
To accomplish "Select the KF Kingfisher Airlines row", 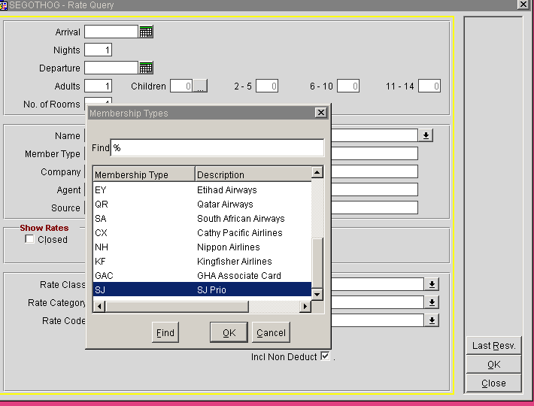I will click(x=202, y=262).
